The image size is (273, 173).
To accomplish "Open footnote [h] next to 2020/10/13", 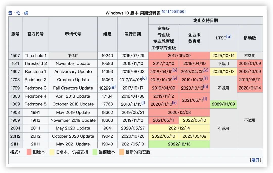I will click(x=206, y=87).
